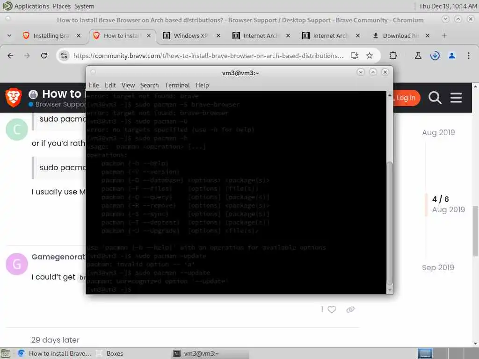Viewport: 479px width, 359px height.
Task: Open the Downloads icon in Chromium toolbar
Action: coord(435,56)
